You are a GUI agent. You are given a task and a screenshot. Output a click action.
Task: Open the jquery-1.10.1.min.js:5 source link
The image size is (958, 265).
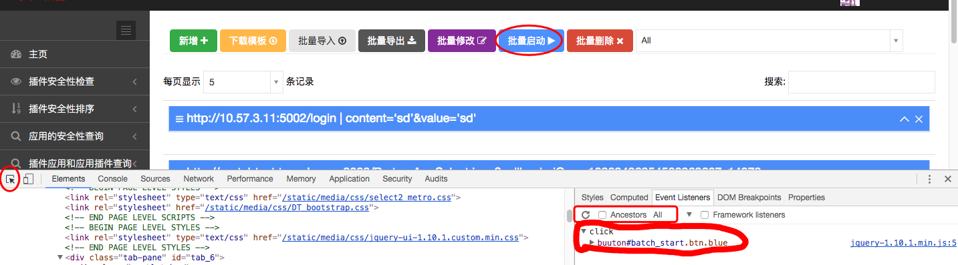(903, 243)
